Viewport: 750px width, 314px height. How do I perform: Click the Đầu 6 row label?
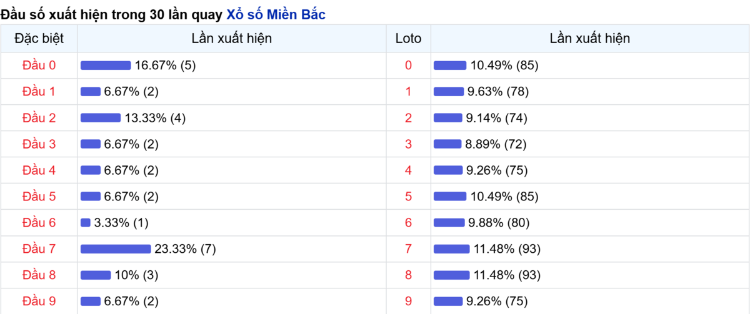(39, 223)
